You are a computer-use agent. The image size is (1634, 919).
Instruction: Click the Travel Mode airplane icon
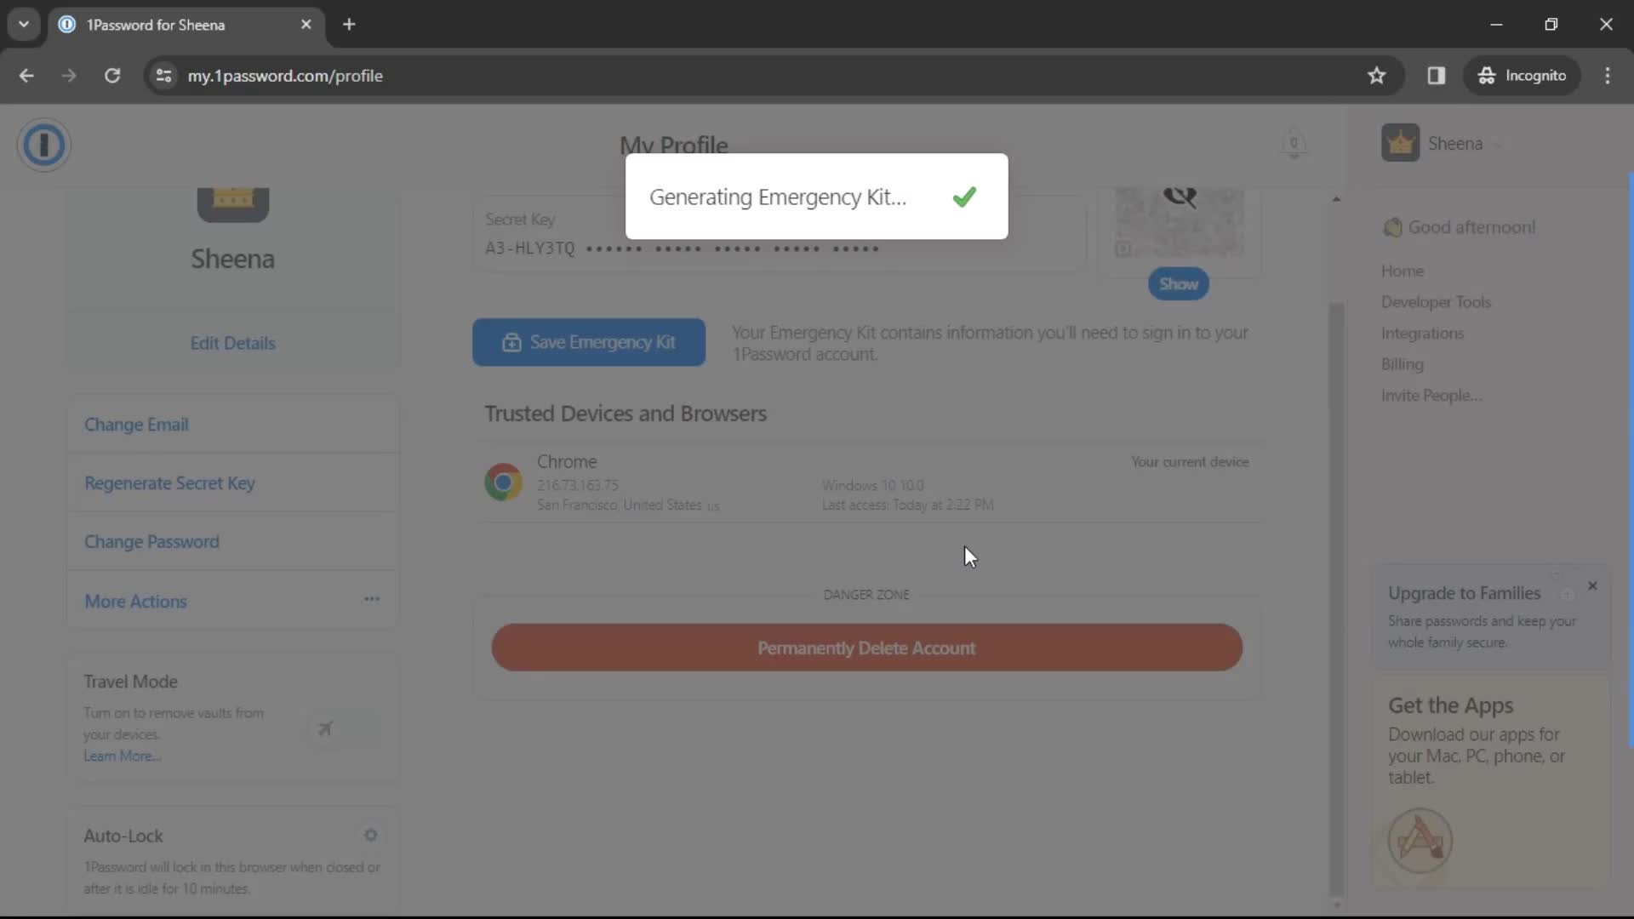point(324,728)
